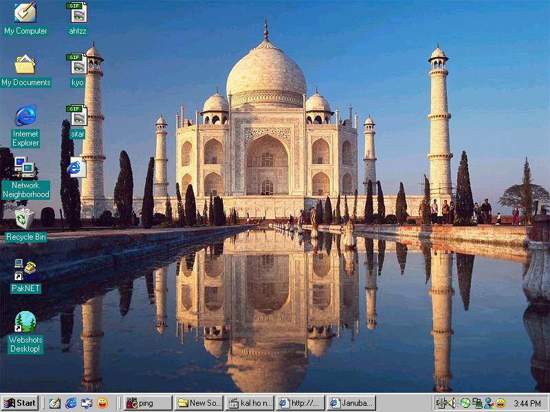Select the sitar GIF file icon
Image resolution: width=550 pixels, height=412 pixels.
tap(78, 122)
